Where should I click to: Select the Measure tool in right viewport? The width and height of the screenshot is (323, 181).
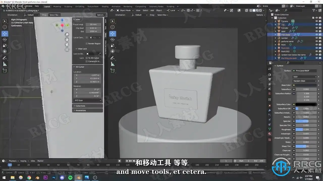(x=113, y=64)
